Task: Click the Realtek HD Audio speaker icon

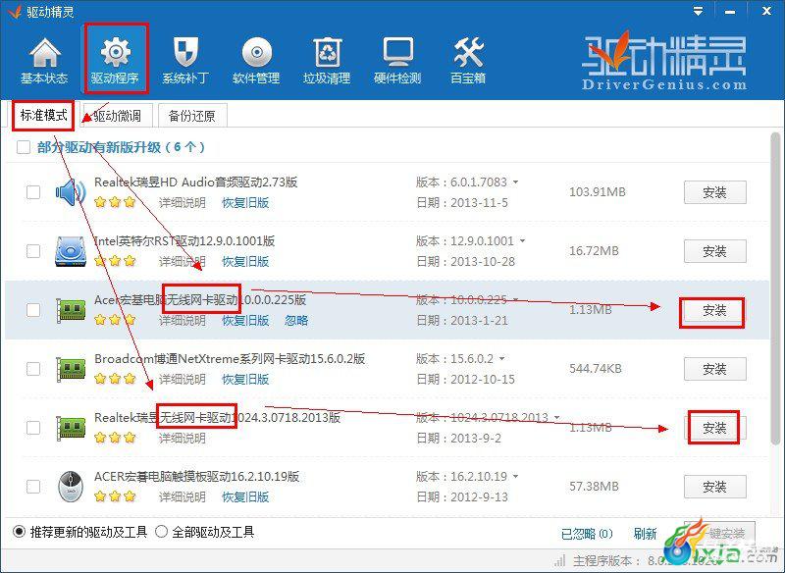Action: pyautogui.click(x=71, y=192)
